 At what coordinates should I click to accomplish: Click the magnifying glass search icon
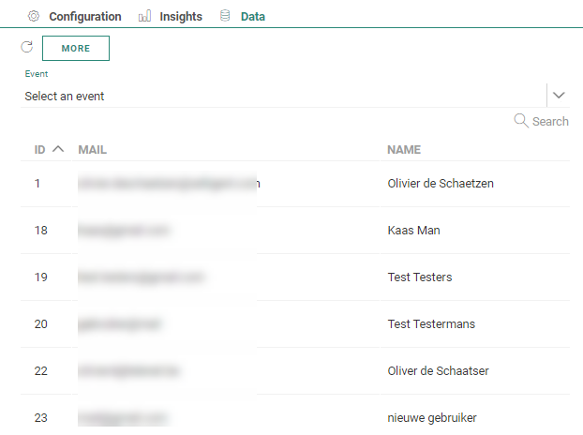pos(521,121)
